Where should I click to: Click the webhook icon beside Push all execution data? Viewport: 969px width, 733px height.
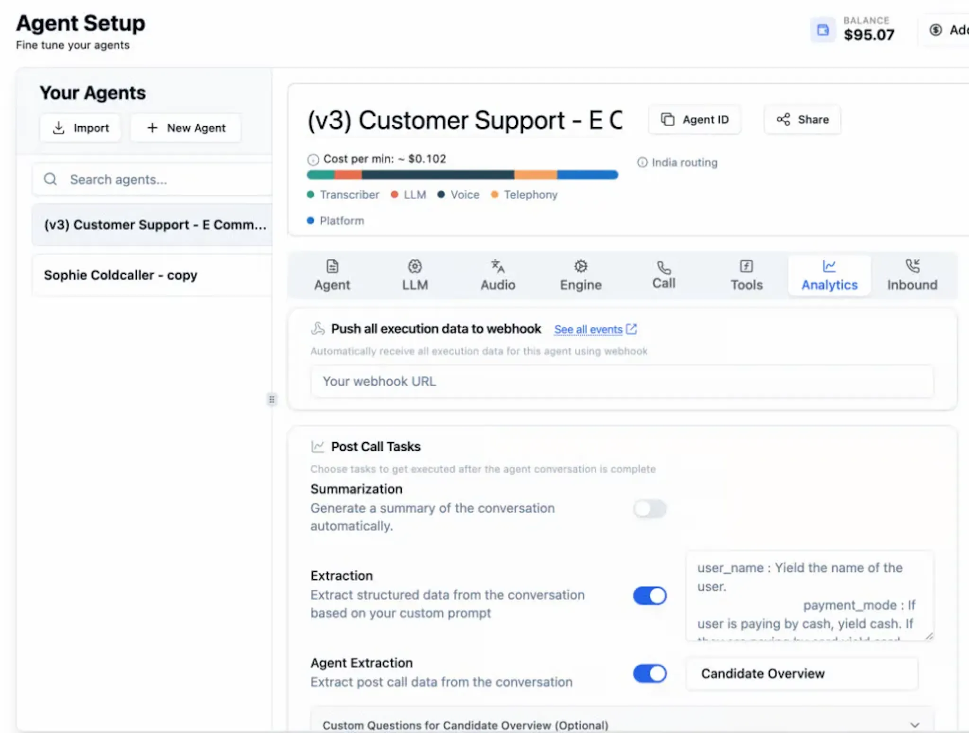click(318, 328)
